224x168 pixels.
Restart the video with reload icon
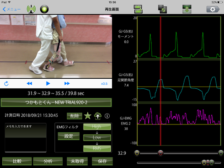[x=6, y=84]
